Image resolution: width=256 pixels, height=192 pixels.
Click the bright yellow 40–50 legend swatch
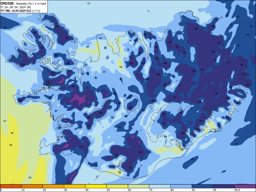click(96, 186)
